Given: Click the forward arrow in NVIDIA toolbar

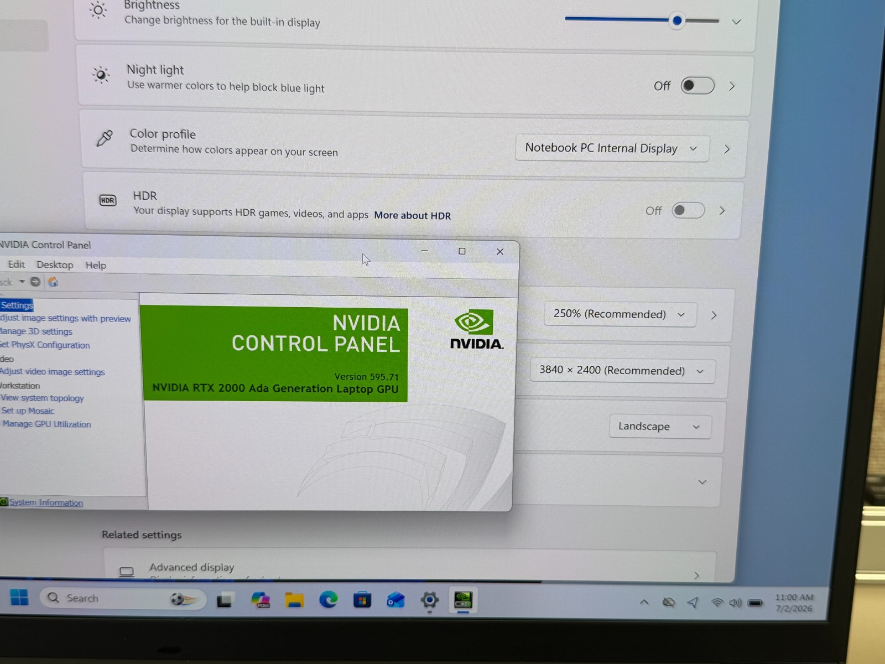Looking at the screenshot, I should [35, 282].
